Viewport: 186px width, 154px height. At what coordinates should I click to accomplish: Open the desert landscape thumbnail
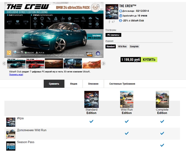54,63
